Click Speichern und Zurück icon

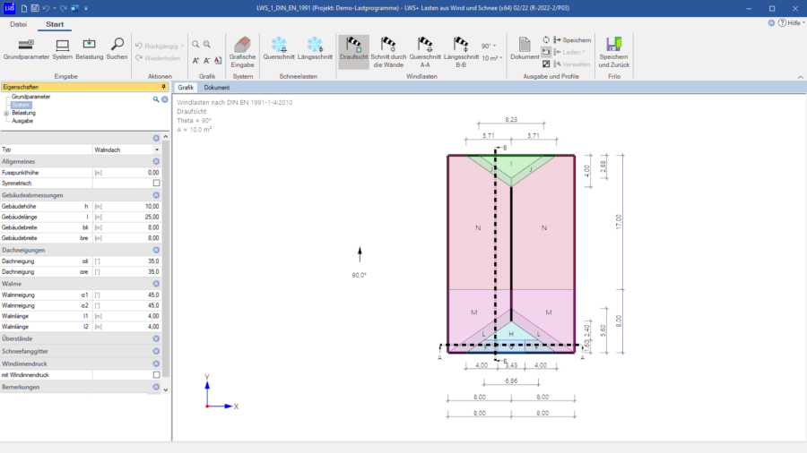coord(613,51)
